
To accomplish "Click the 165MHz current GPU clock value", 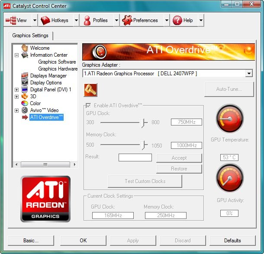I will click(x=113, y=215).
